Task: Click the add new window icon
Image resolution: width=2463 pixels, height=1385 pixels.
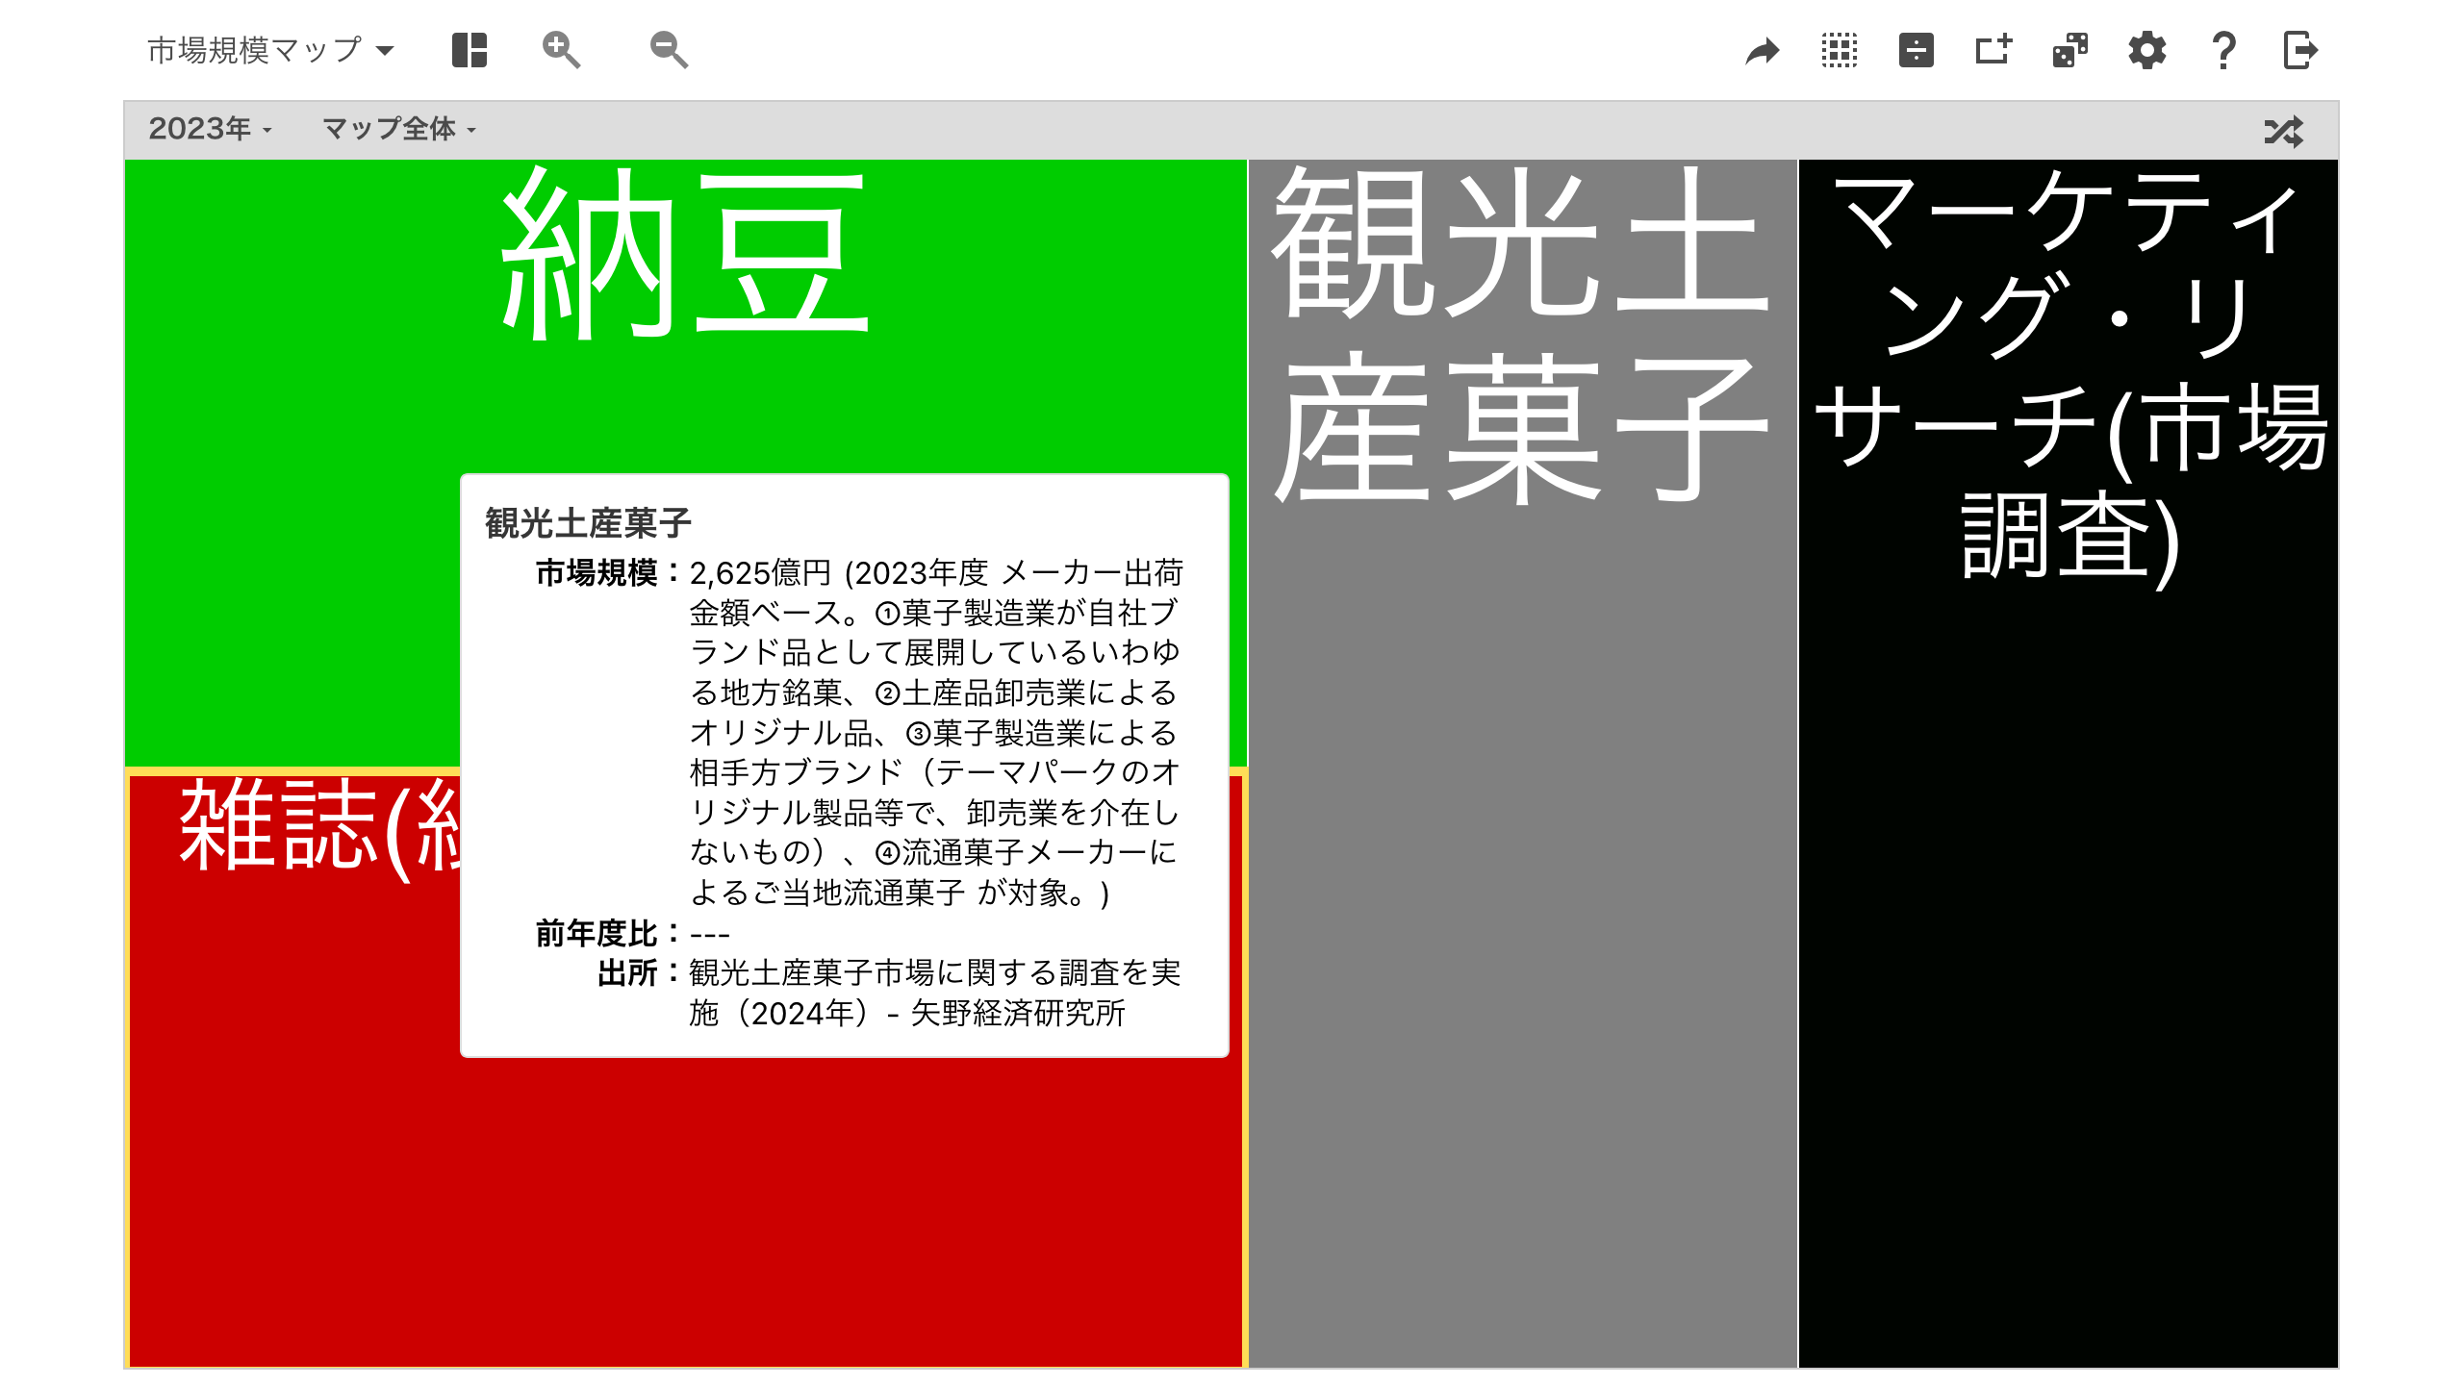Action: tap(1993, 49)
